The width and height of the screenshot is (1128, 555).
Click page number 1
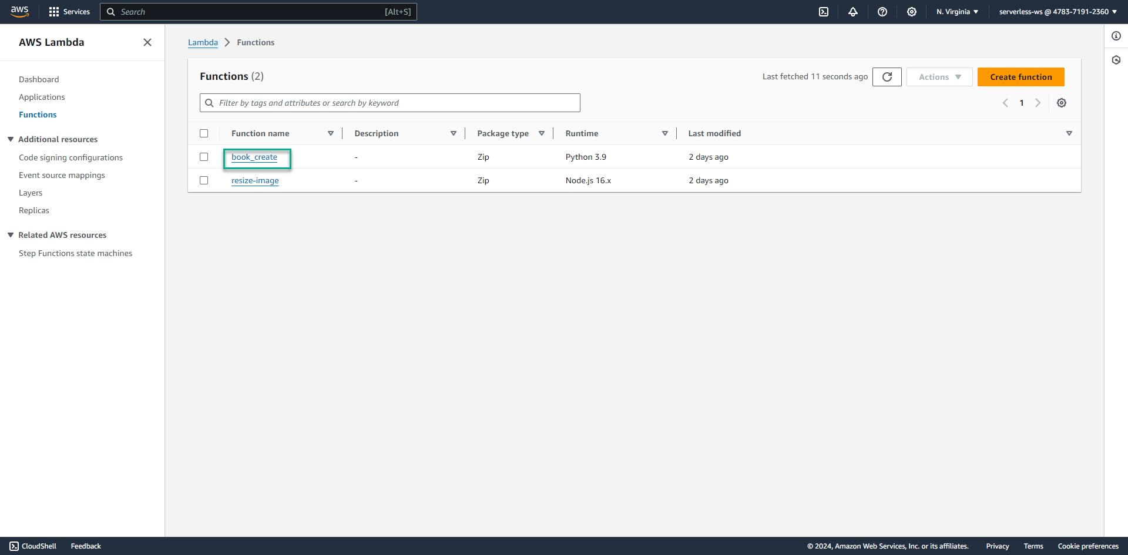1022,103
